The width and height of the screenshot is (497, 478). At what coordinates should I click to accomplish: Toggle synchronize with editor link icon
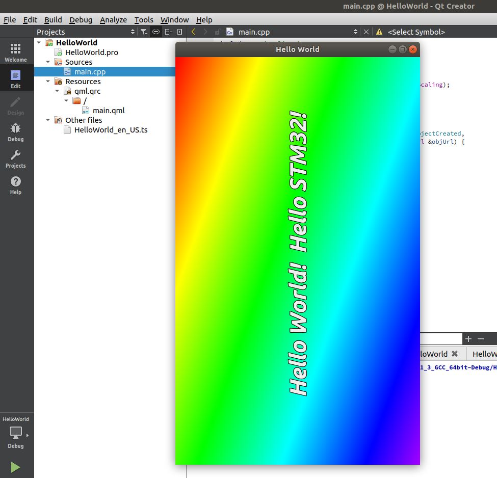(155, 32)
